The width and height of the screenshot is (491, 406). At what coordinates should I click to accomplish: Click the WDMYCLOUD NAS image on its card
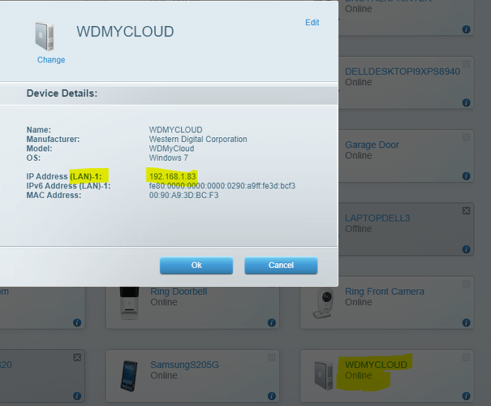324,376
